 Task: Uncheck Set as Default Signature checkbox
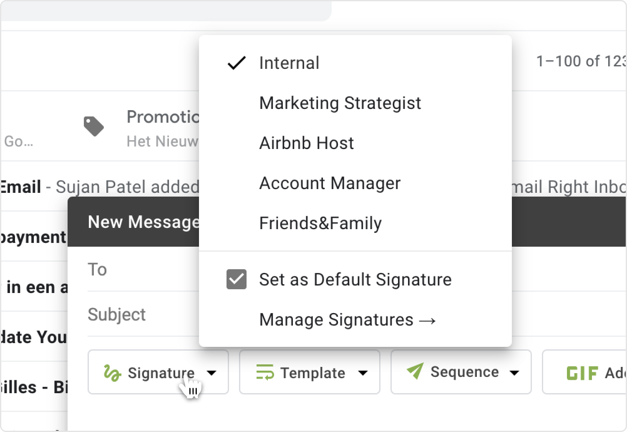click(237, 279)
